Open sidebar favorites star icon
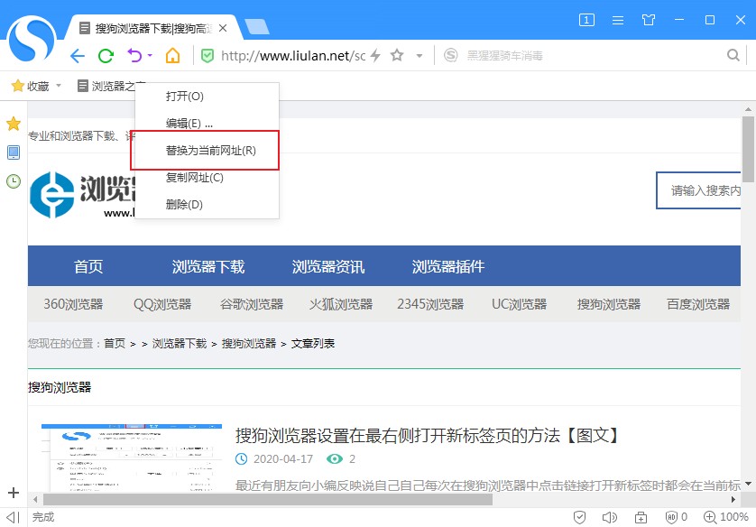Viewport: 756px width, 527px height. (x=14, y=124)
